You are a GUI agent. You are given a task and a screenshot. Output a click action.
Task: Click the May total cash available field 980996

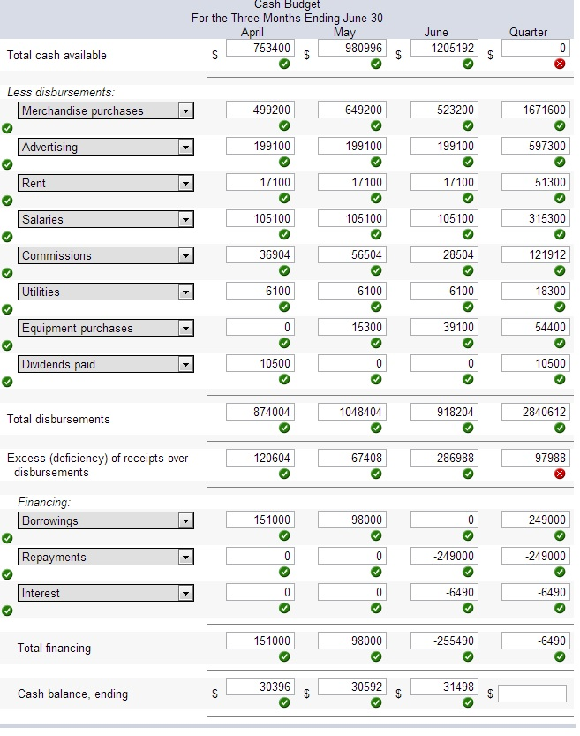352,48
